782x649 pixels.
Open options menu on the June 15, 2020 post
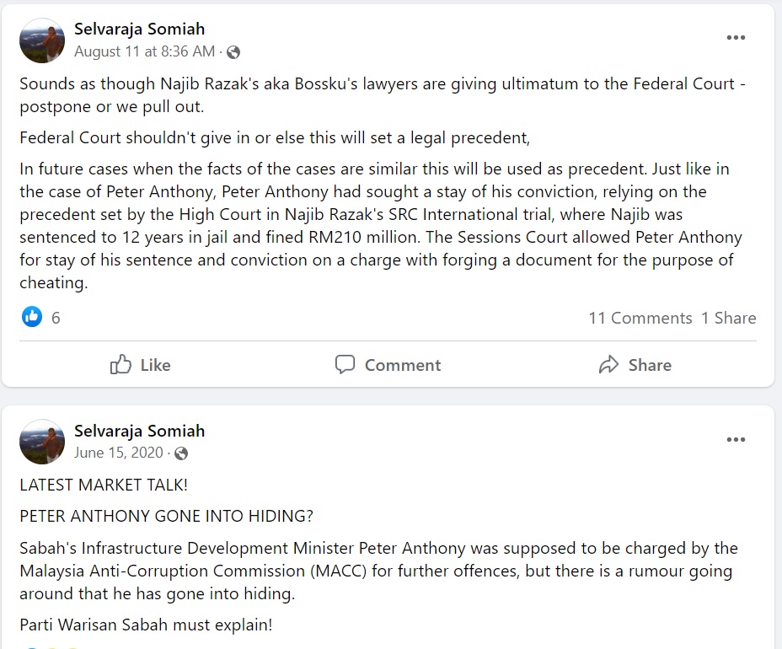[x=736, y=439]
